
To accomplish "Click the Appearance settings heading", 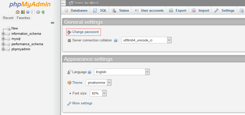I will coord(88,59).
